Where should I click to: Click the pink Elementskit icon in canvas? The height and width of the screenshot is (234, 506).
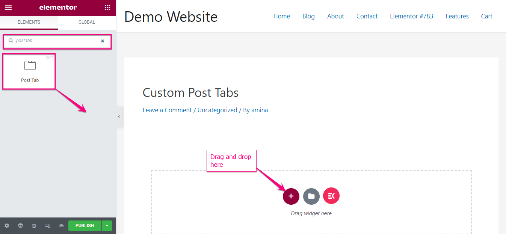[x=331, y=196]
